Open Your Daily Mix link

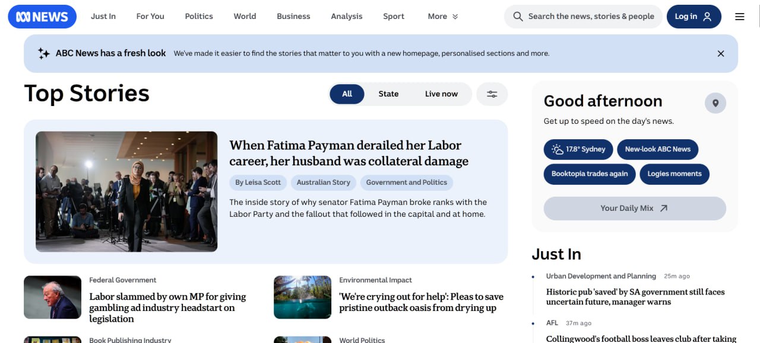pos(634,209)
